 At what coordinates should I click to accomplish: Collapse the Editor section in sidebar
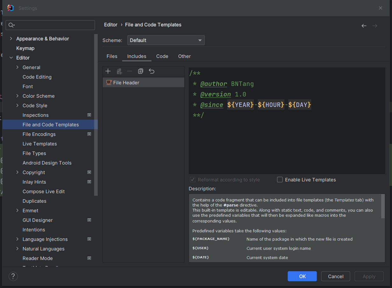pyautogui.click(x=11, y=58)
